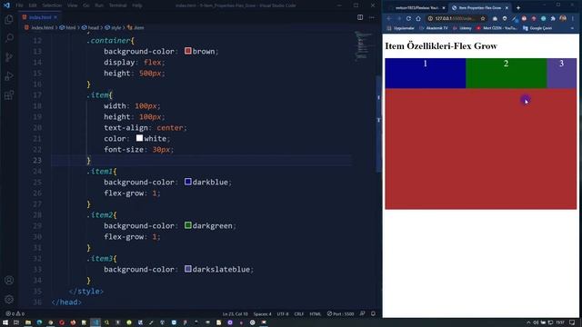582x327 pixels.
Task: Open the Windows notification center
Action: coord(573,322)
